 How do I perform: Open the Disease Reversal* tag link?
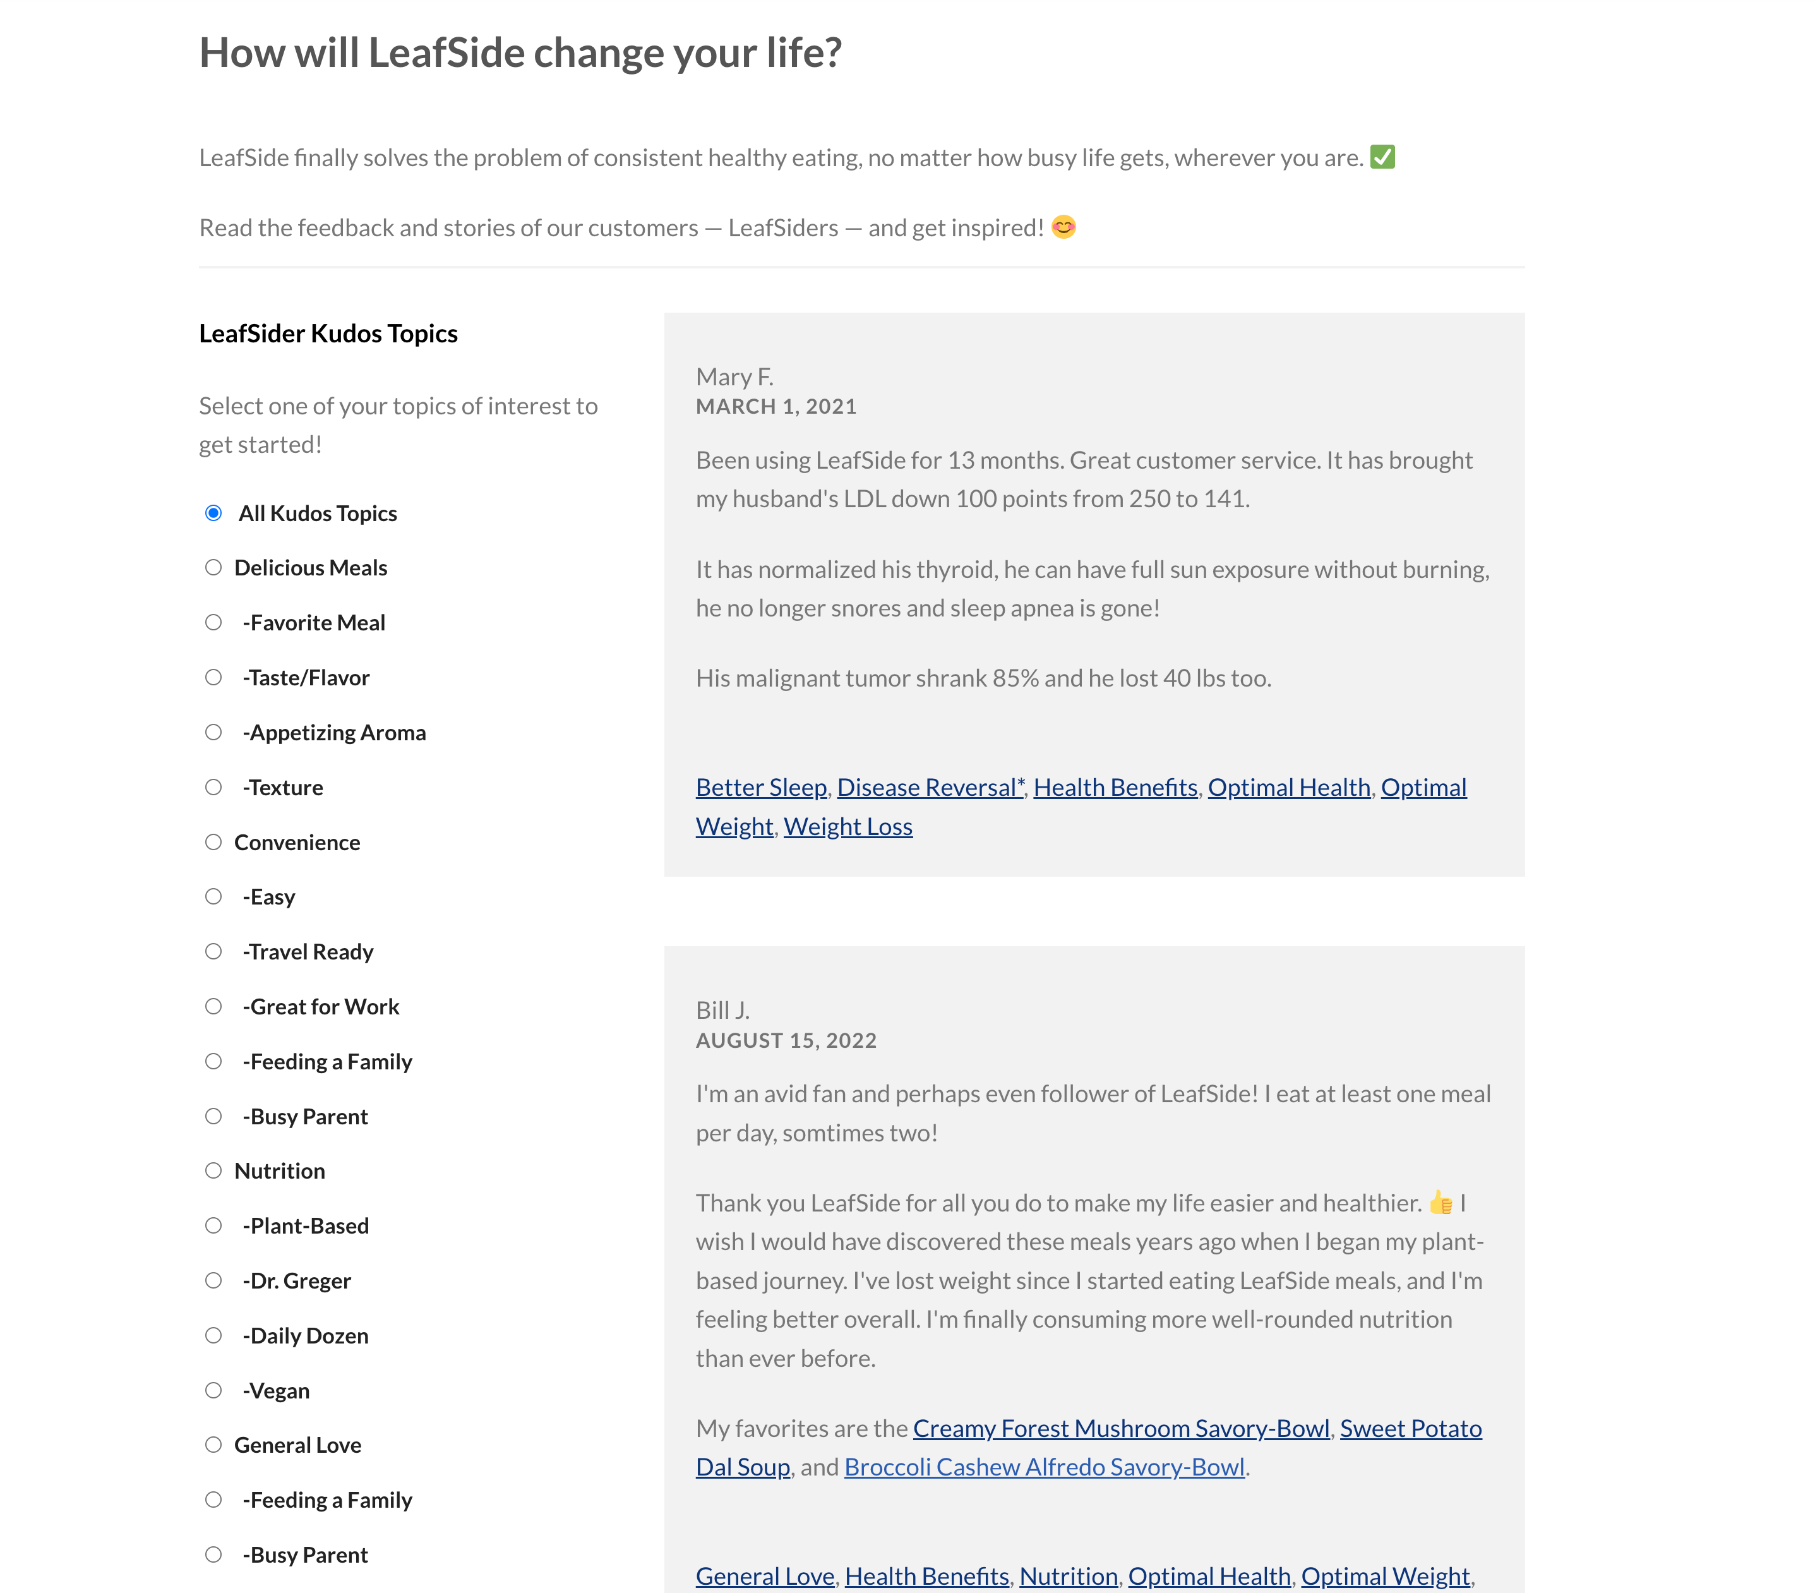pos(931,788)
